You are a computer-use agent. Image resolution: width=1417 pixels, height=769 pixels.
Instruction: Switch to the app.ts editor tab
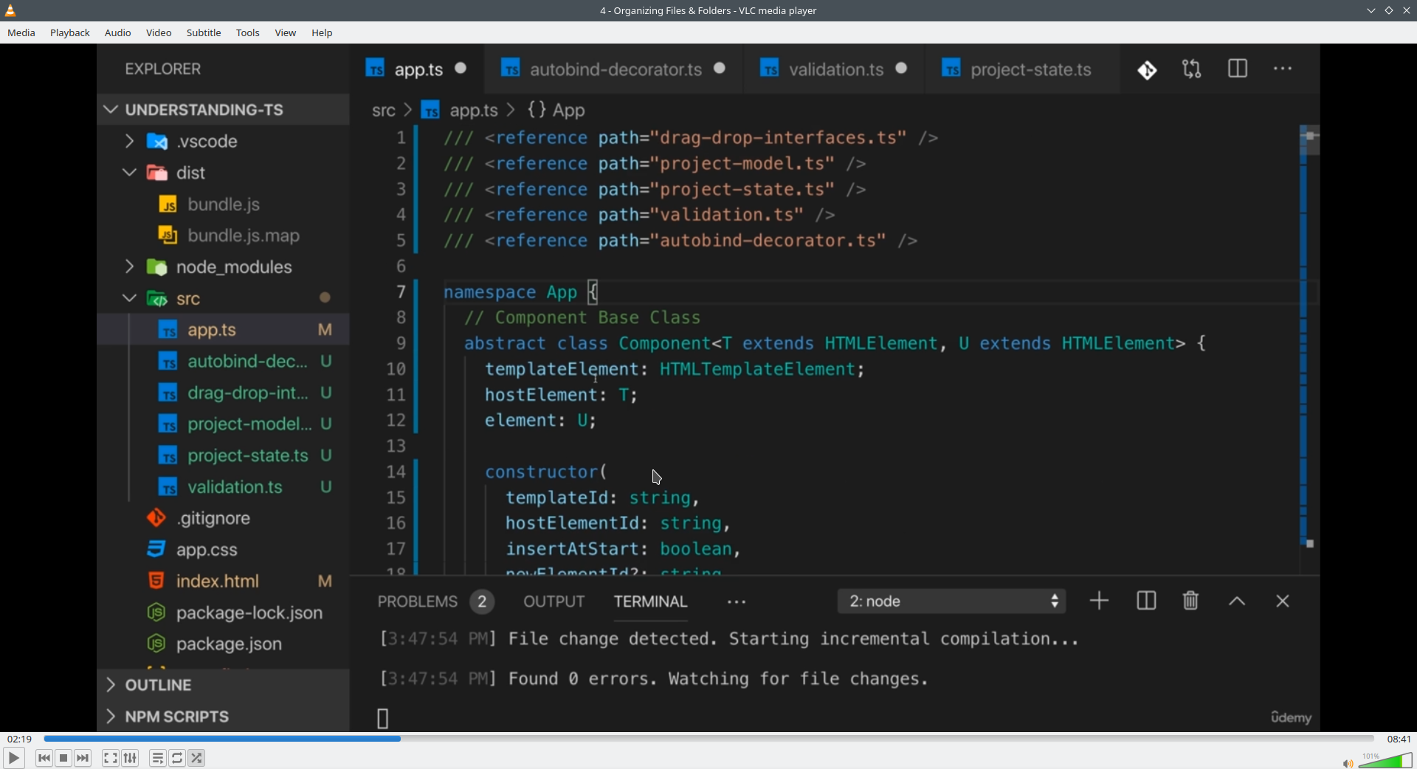tap(417, 69)
